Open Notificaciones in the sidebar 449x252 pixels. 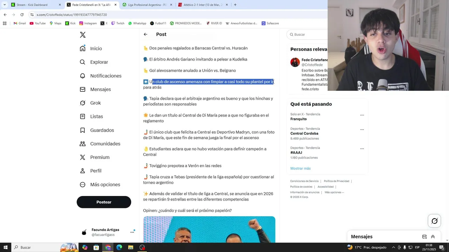point(100,76)
